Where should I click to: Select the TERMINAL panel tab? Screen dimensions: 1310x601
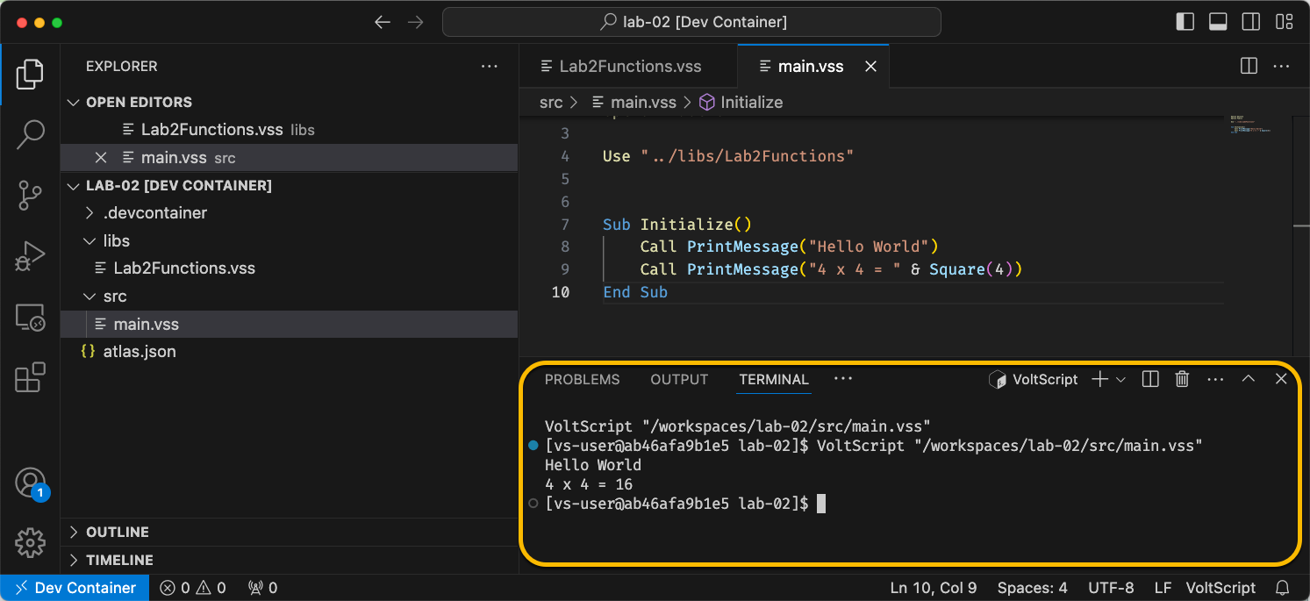point(774,380)
